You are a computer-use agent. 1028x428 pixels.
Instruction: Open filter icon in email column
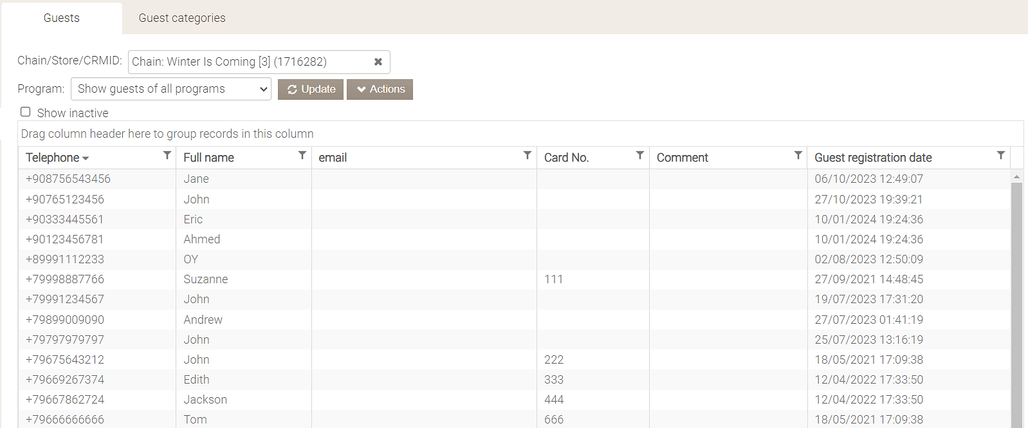pos(528,155)
